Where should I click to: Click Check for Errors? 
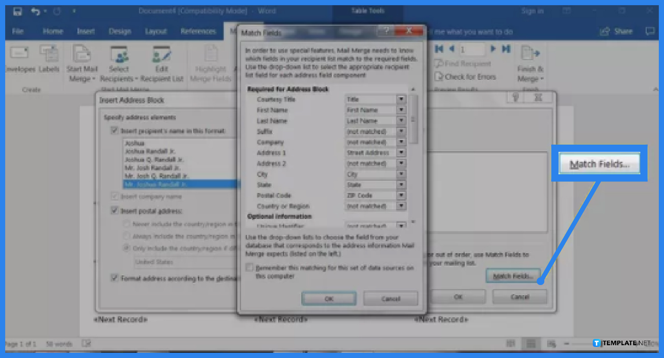click(465, 77)
